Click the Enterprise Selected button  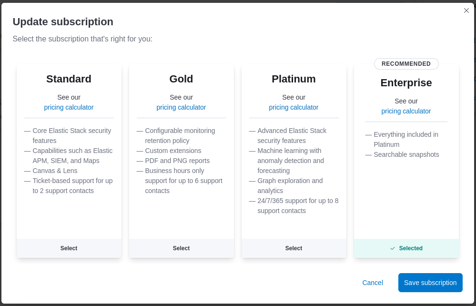[x=406, y=248]
